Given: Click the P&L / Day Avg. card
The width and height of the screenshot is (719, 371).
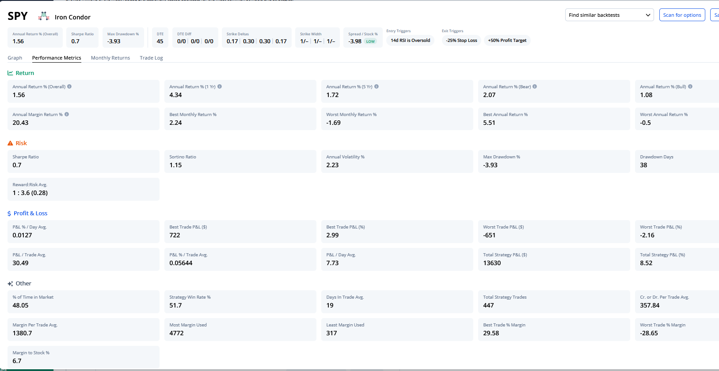Looking at the screenshot, I should [x=397, y=259].
